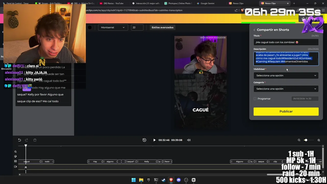This screenshot has height=184, width=327.
Task: Click the timeline playhead marker
Action: 26,146
